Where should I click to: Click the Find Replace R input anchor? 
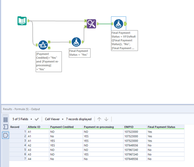click(x=85, y=27)
